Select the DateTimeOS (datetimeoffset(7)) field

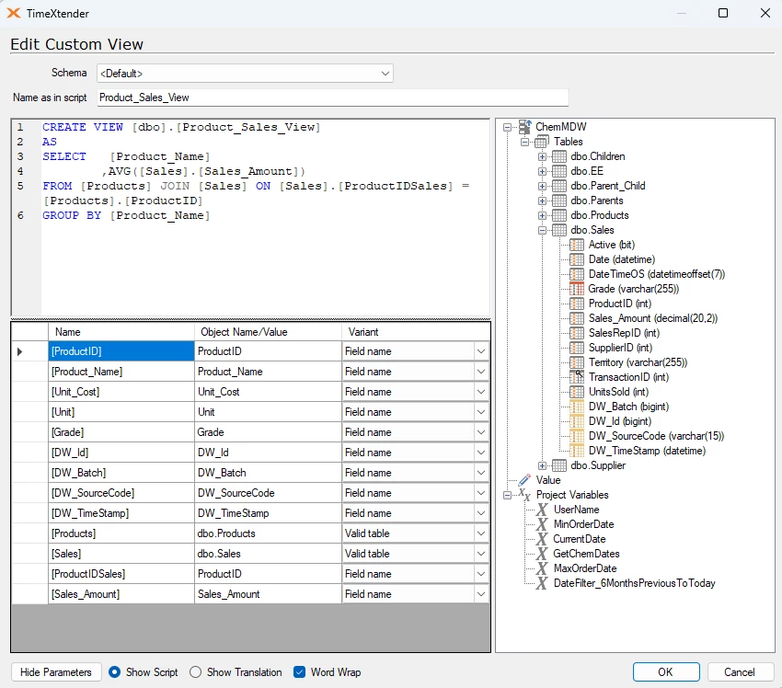(657, 274)
